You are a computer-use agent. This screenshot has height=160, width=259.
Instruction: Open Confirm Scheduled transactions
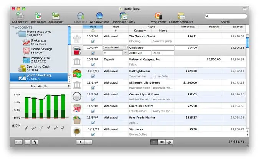pyautogui.click(x=181, y=16)
